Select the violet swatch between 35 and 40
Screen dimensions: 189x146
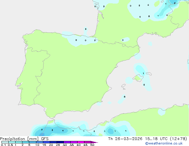74,142
